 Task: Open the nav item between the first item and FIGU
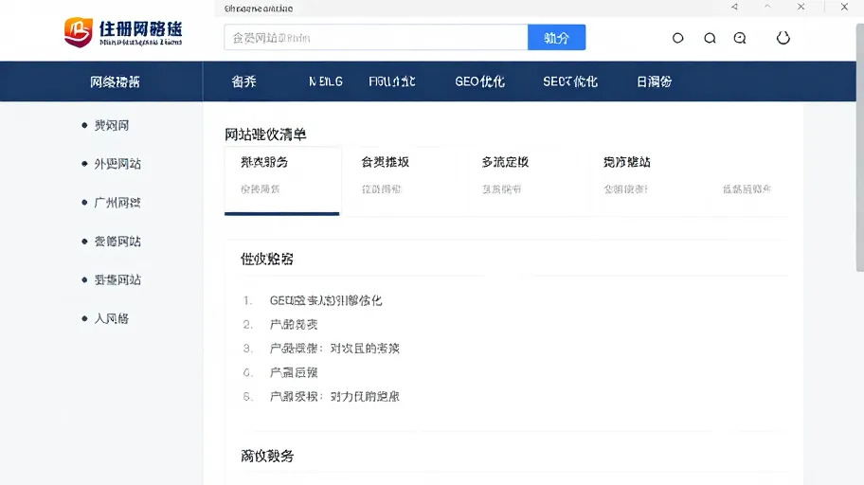[326, 81]
